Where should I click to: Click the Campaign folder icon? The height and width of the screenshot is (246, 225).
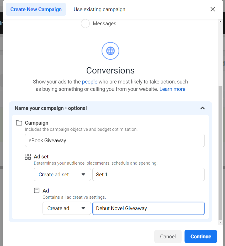(19, 123)
